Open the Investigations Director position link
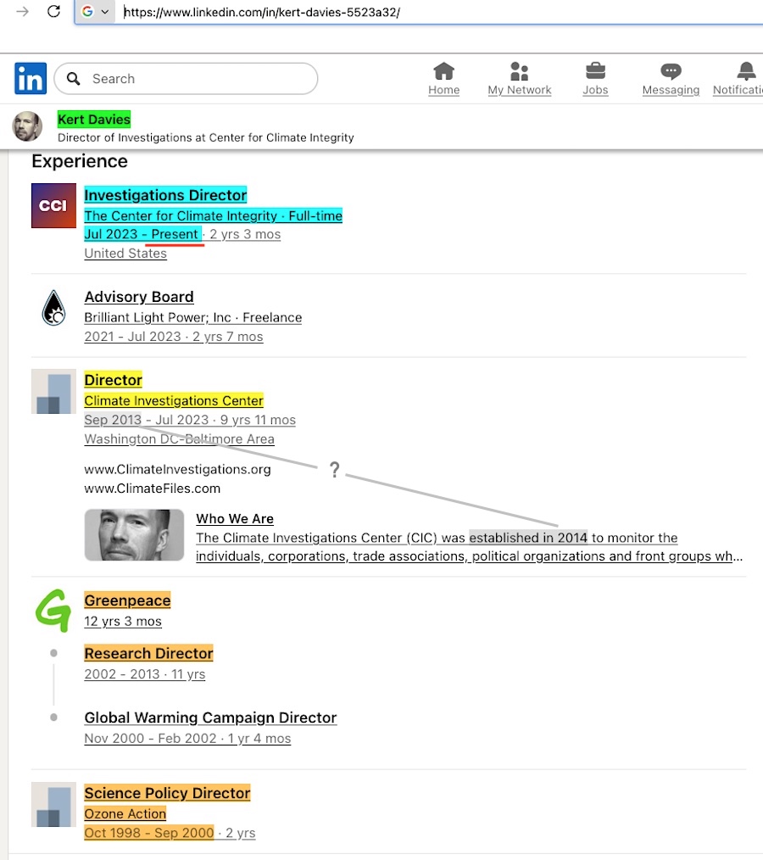 tap(165, 195)
